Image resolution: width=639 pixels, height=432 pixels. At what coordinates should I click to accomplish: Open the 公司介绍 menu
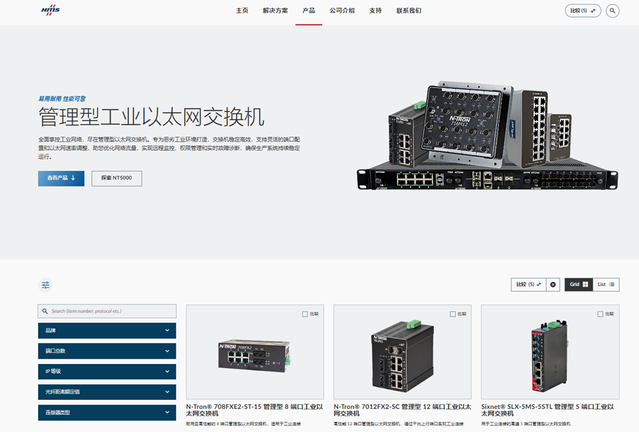tap(342, 10)
